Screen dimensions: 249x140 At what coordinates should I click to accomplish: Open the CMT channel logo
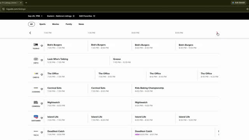36,59
